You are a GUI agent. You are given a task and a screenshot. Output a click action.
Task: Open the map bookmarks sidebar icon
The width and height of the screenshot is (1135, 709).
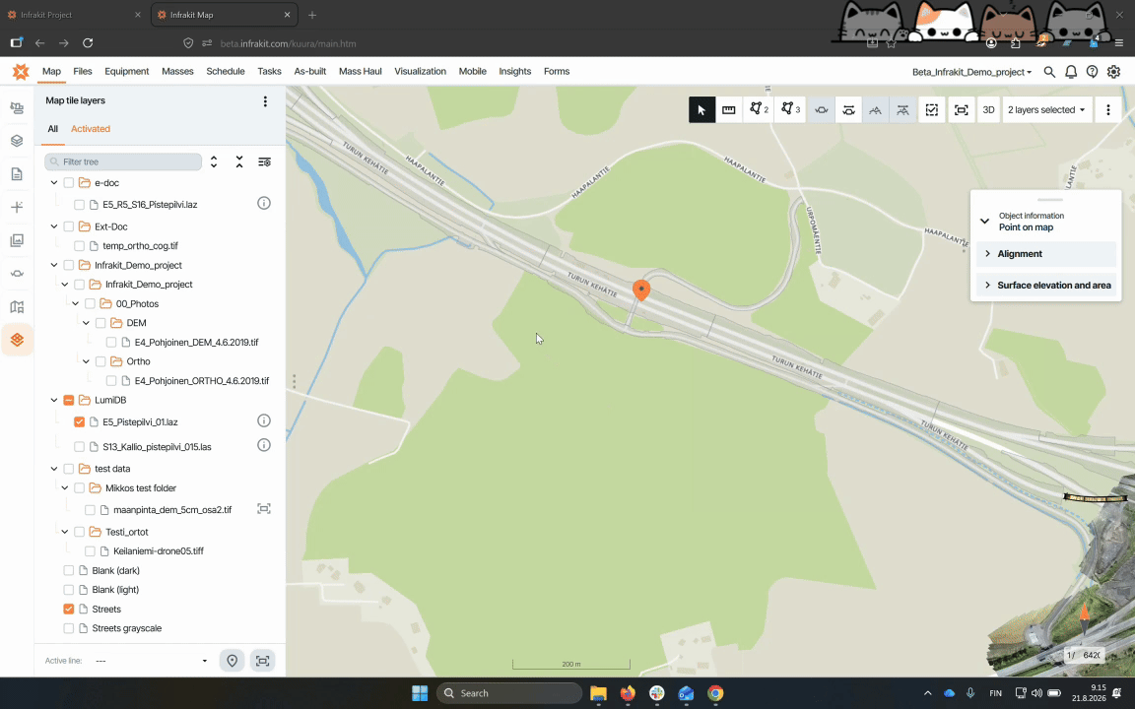point(17,307)
